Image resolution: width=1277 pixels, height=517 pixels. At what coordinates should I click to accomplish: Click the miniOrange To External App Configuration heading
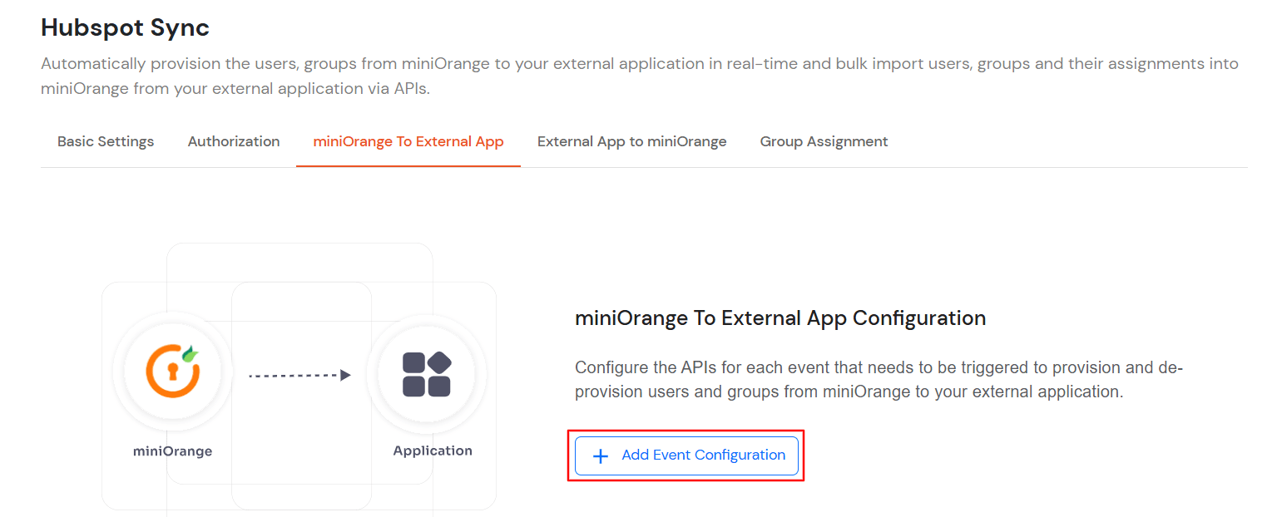pyautogui.click(x=780, y=318)
